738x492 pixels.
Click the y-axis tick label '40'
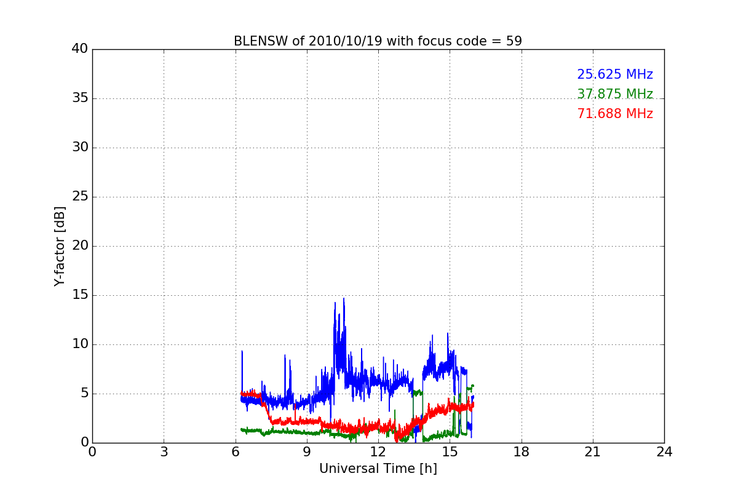(80, 49)
